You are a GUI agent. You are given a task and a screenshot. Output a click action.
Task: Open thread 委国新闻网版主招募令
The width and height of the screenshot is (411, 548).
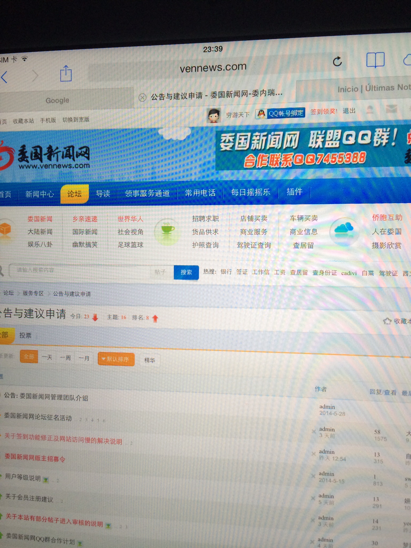35,458
